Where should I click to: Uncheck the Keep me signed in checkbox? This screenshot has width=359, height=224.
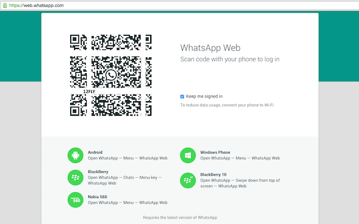[182, 97]
